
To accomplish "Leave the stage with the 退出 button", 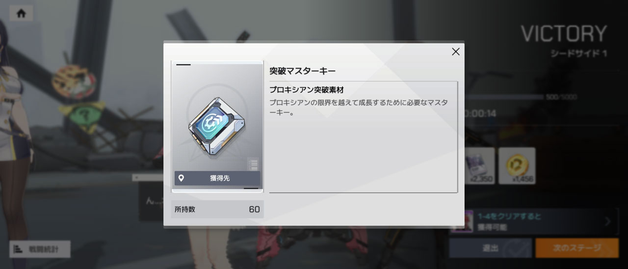I will [491, 248].
